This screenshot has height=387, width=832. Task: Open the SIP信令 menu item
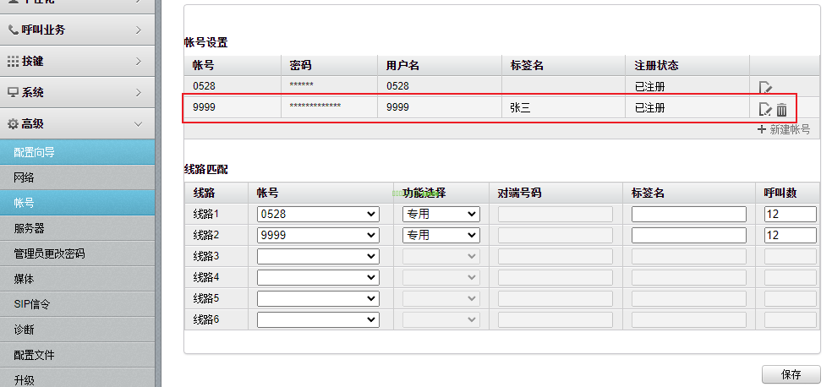(x=78, y=304)
